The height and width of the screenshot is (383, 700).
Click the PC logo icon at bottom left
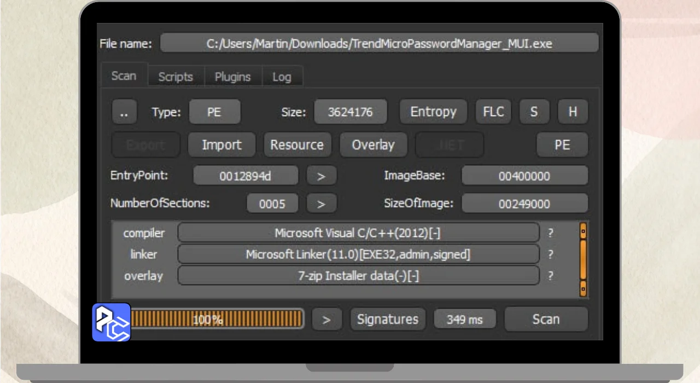point(111,322)
